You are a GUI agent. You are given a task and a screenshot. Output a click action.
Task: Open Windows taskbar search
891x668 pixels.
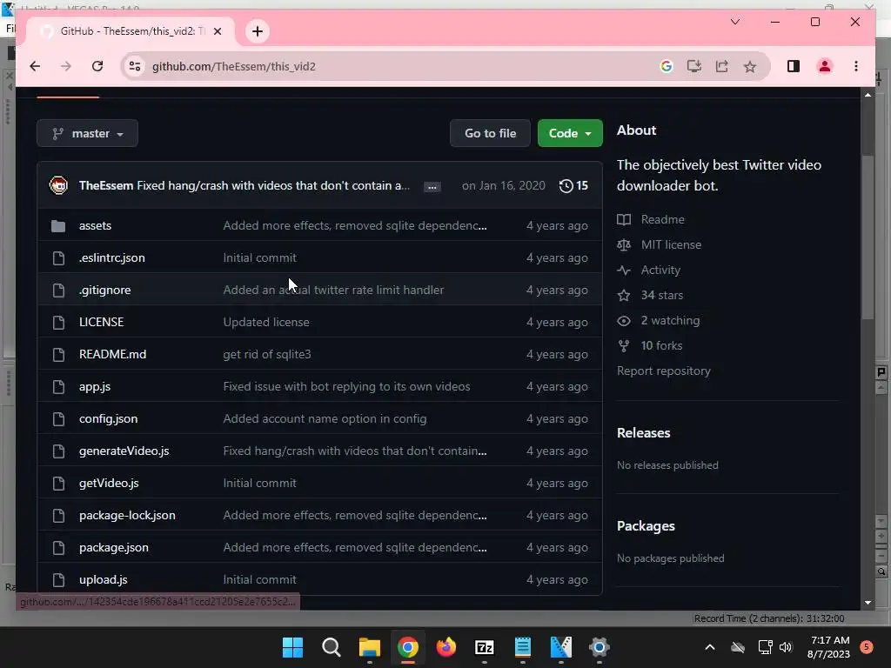coord(331,647)
